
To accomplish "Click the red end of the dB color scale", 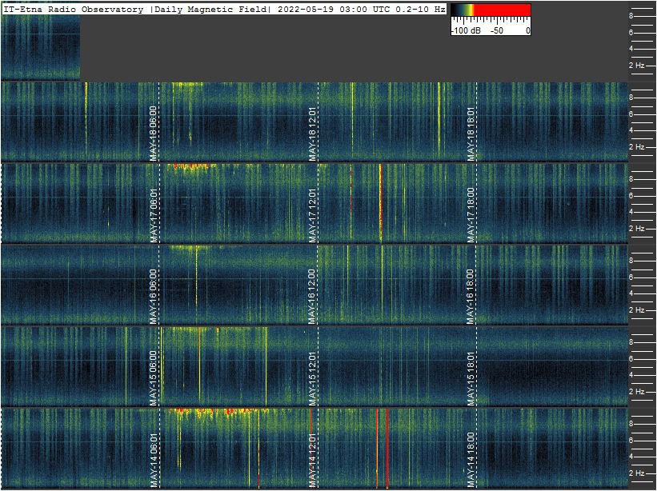I will point(512,10).
